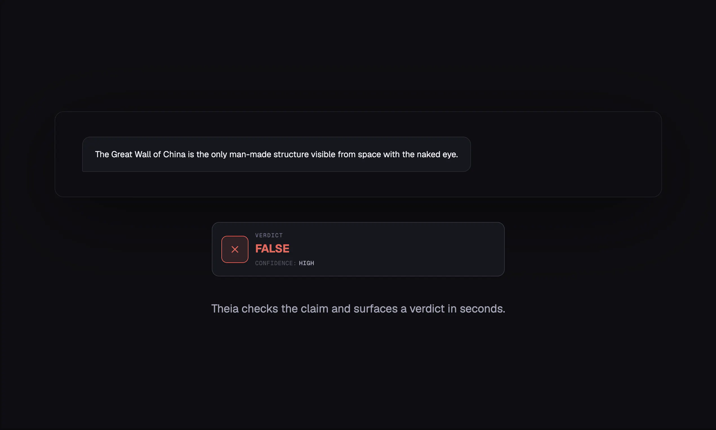Click the phrase Great Wall of China
The image size is (716, 430).
148,154
